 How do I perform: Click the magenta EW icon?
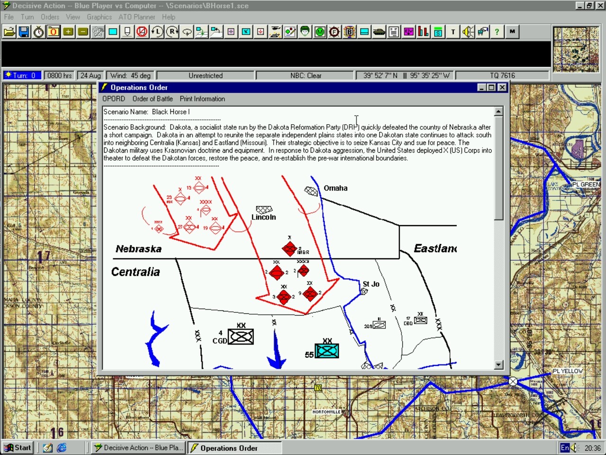pyautogui.click(x=409, y=32)
